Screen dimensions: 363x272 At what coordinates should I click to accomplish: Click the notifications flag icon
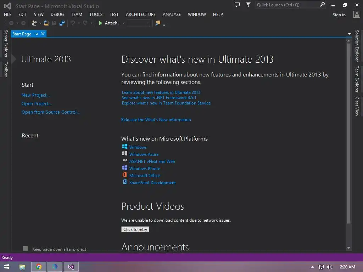(248, 5)
